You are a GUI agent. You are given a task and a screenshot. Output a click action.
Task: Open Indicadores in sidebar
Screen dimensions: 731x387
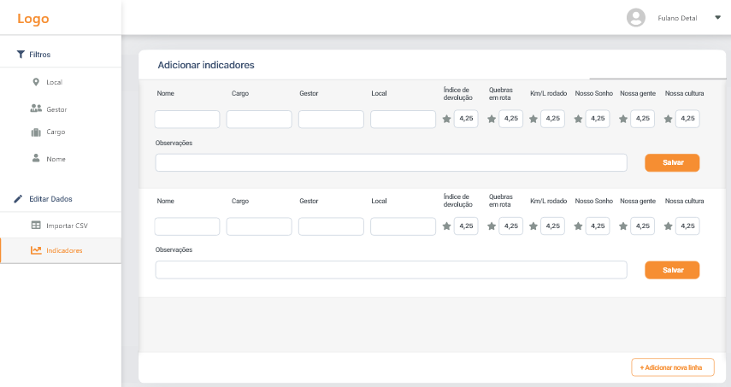pos(61,250)
